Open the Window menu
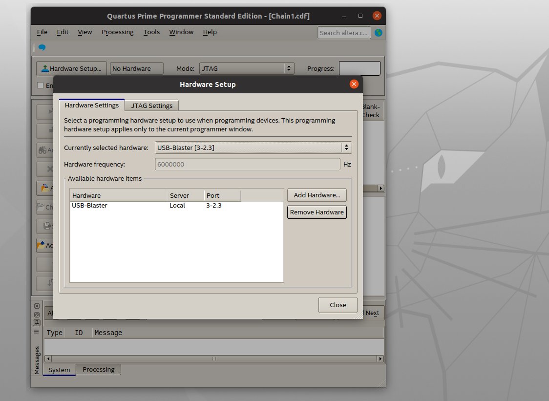 pyautogui.click(x=181, y=32)
